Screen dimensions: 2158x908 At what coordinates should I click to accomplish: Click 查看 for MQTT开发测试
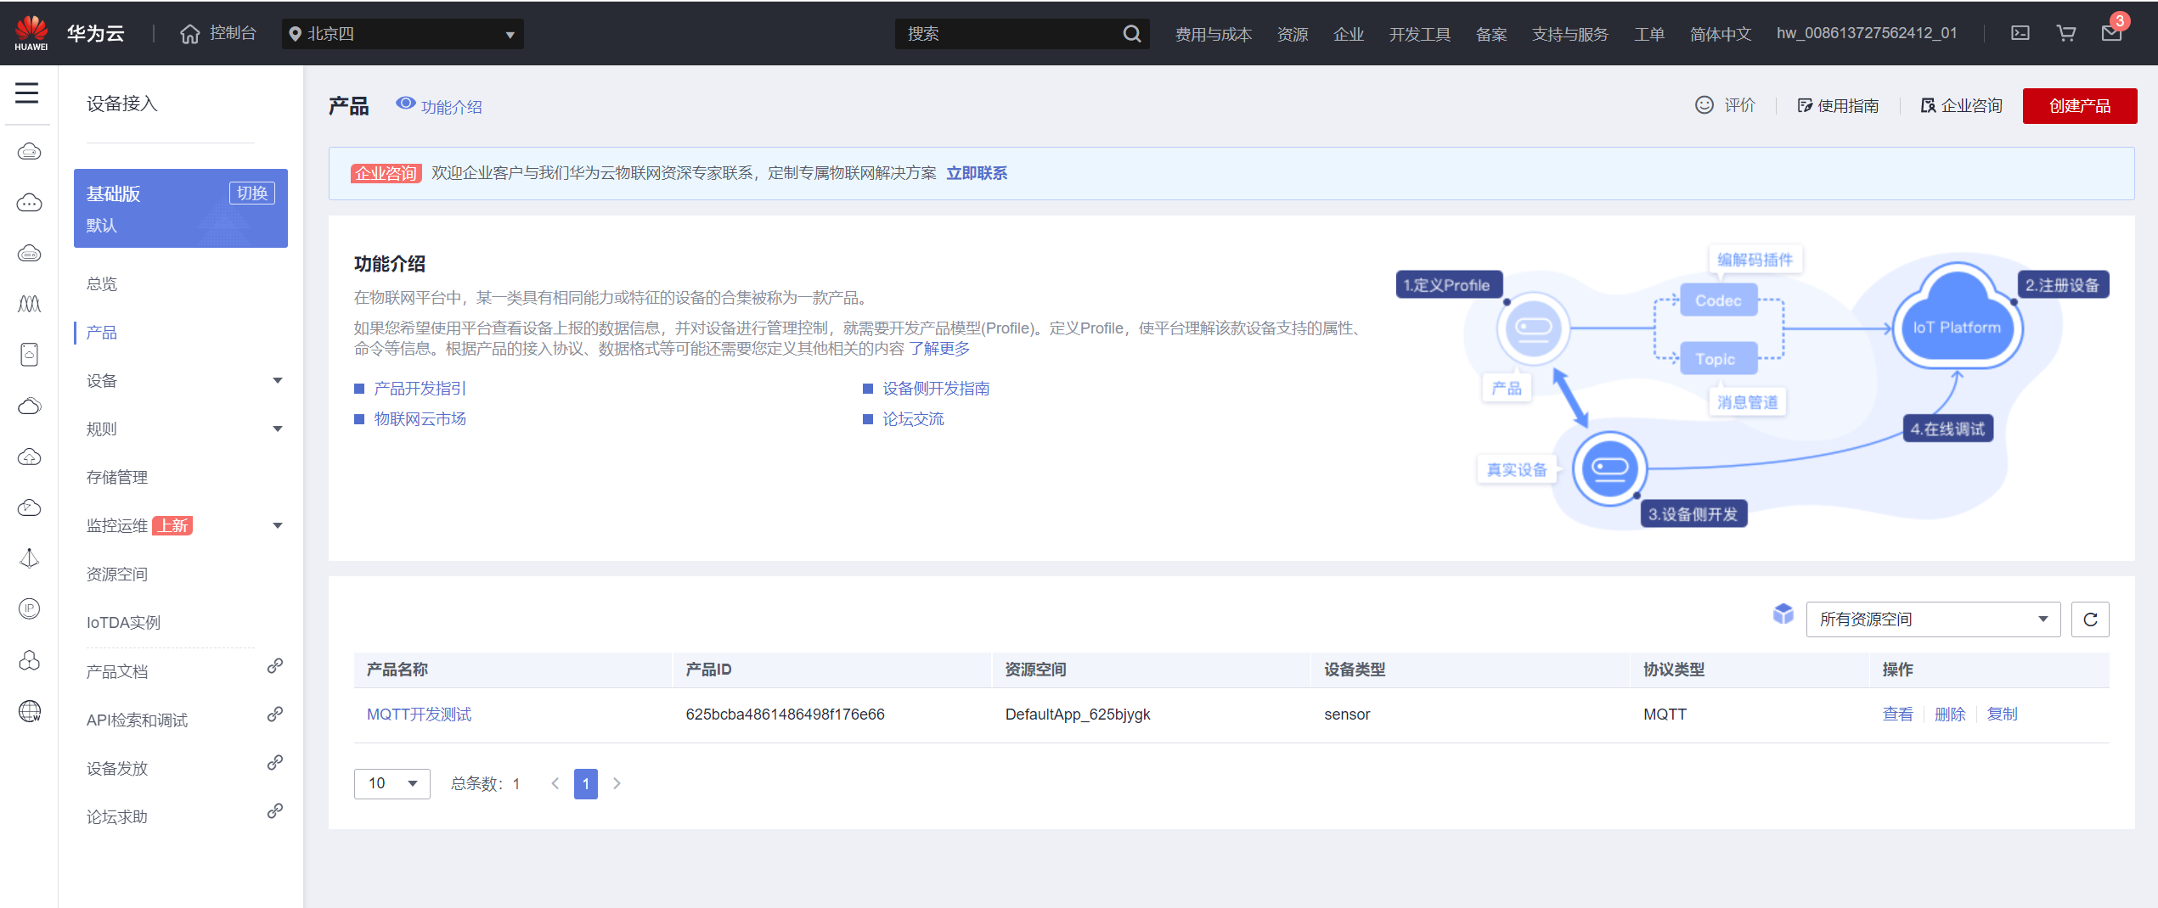point(1897,715)
